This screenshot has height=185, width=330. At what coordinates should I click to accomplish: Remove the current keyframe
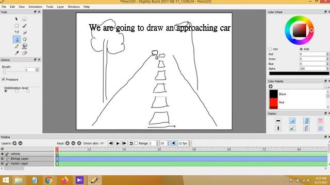(73, 143)
